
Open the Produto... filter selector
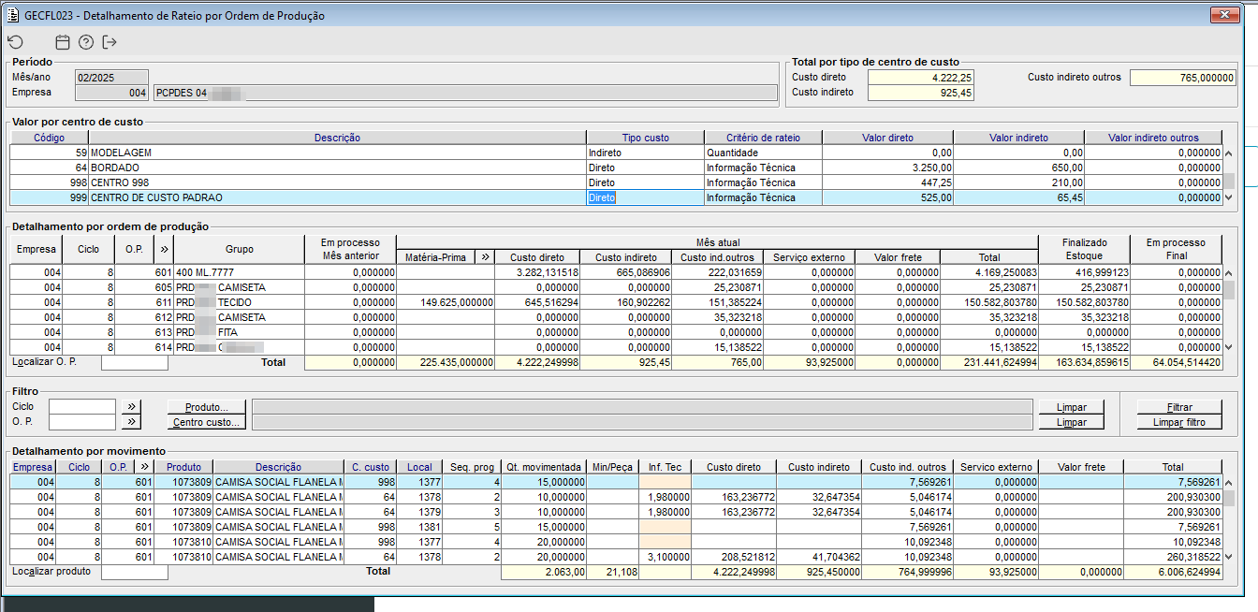206,407
